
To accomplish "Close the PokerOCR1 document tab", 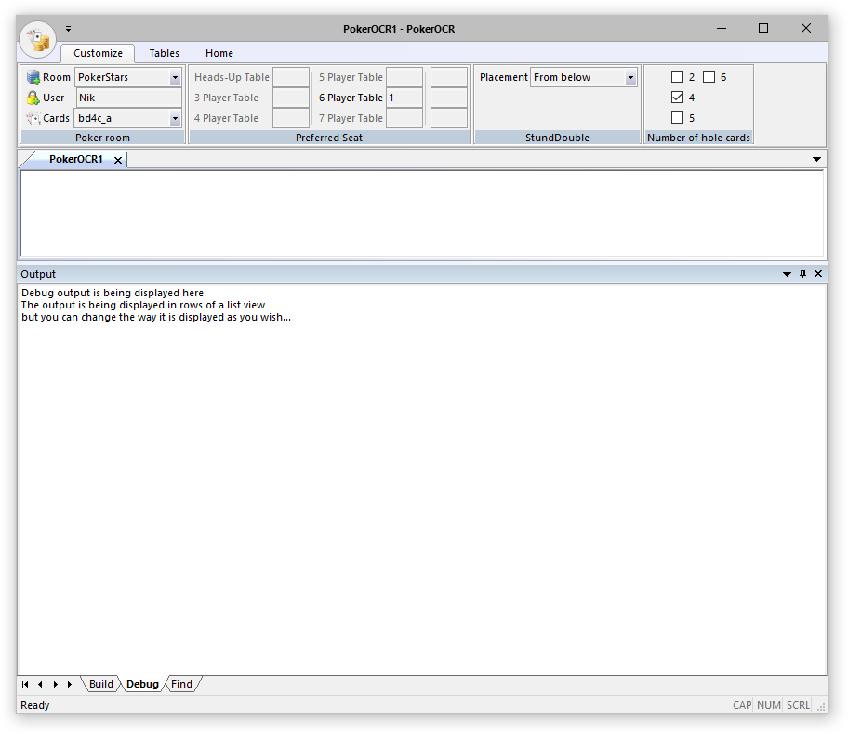I will coord(118,160).
